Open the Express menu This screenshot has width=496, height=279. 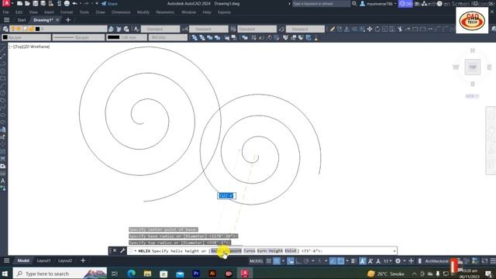[x=224, y=12]
